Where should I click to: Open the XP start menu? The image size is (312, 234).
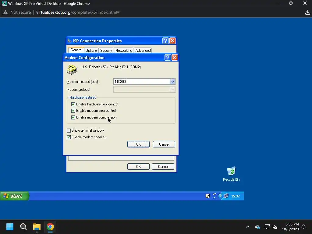pyautogui.click(x=15, y=196)
